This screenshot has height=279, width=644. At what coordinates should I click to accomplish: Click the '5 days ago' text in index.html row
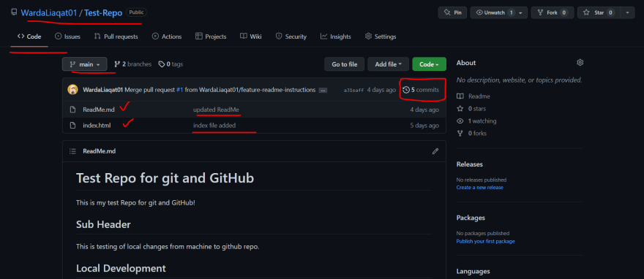[x=424, y=126]
